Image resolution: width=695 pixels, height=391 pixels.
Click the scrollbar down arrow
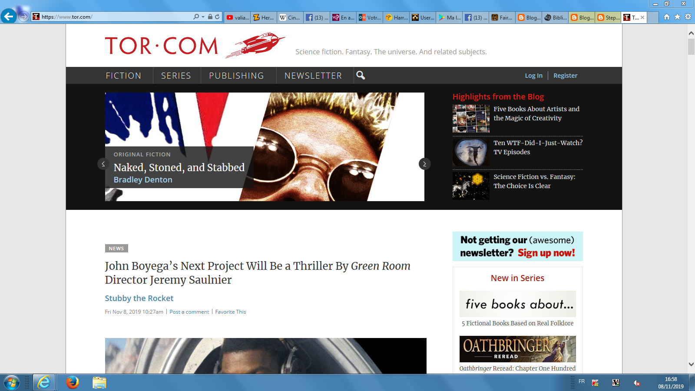click(691, 364)
